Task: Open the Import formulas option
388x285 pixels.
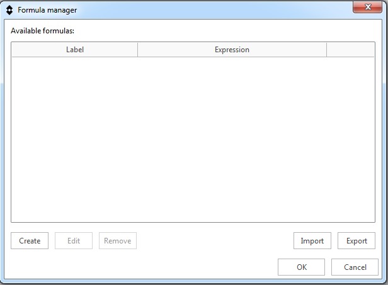Action: 312,241
